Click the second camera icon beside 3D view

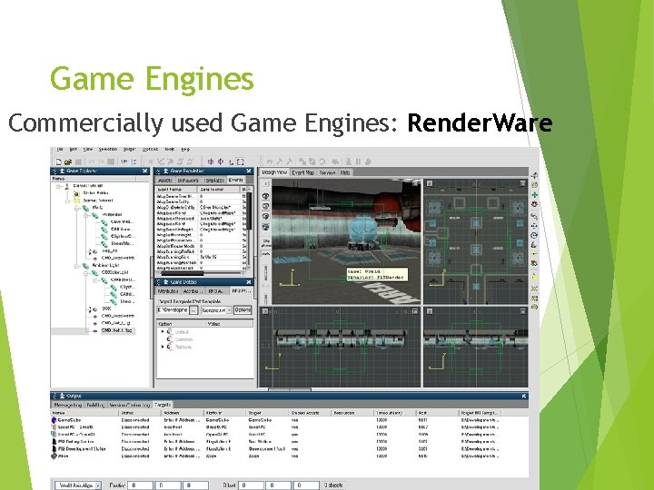[x=265, y=207]
